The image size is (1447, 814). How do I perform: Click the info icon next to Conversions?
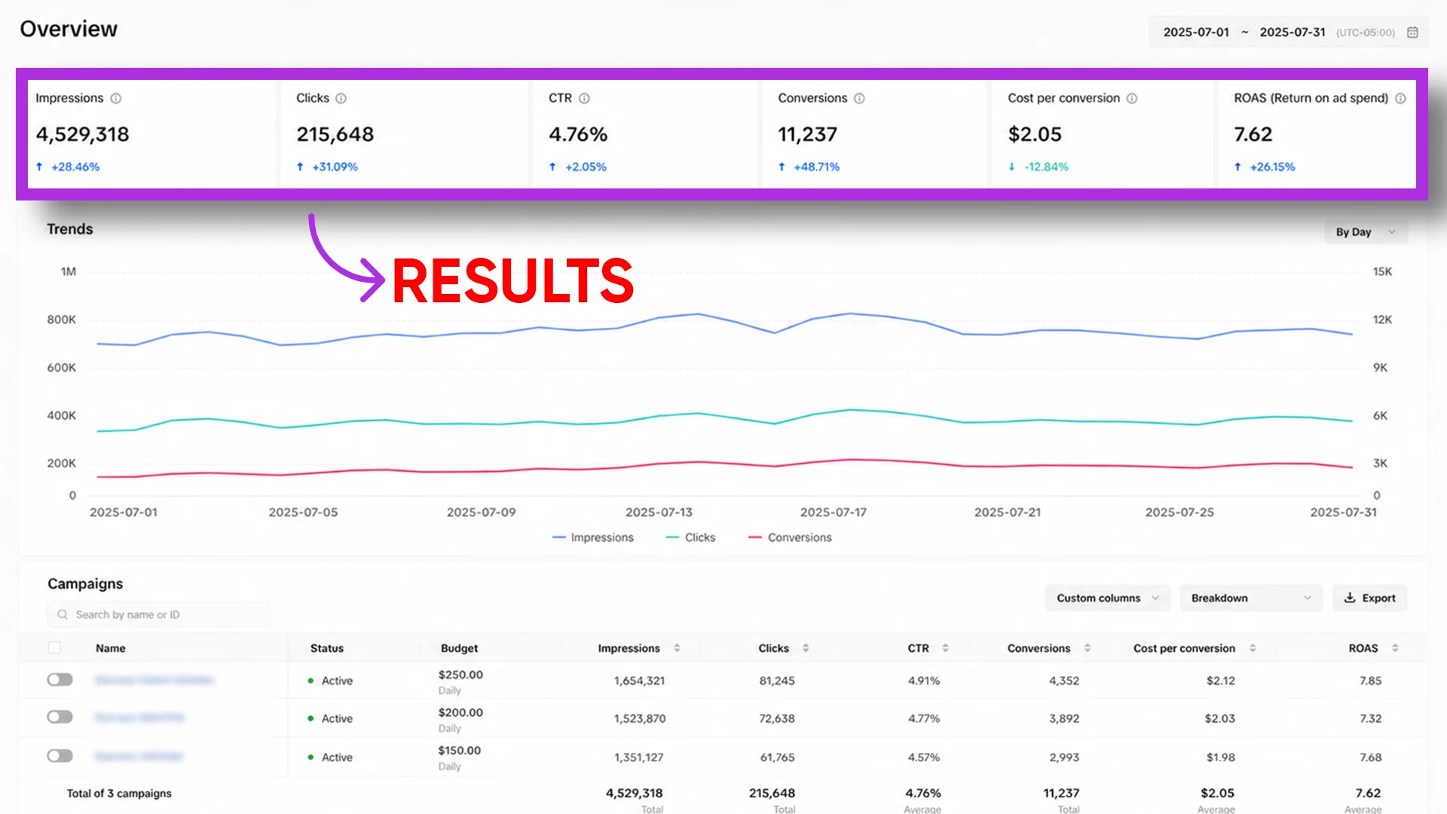859,99
